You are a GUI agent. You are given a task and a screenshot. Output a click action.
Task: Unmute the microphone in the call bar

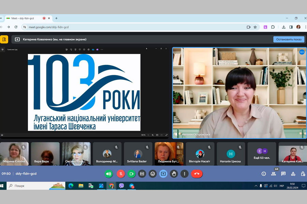[x=120, y=174]
